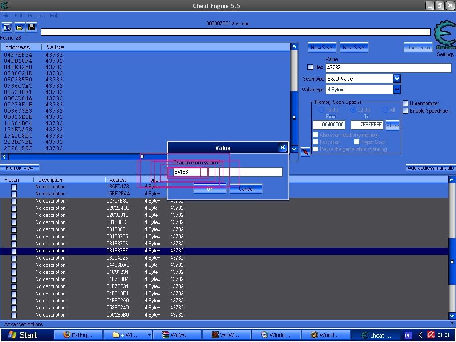The image size is (456, 342).
Task: Freeze address 03198787 checkbox
Action: tap(14, 251)
